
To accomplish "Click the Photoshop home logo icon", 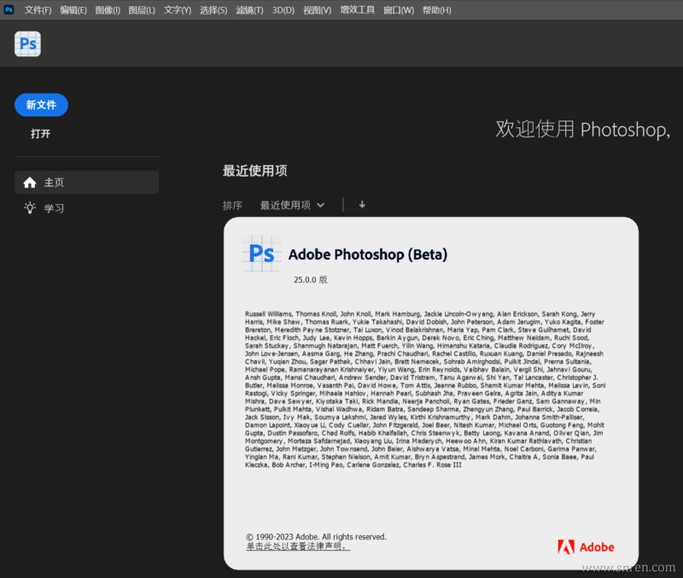I will click(x=27, y=44).
